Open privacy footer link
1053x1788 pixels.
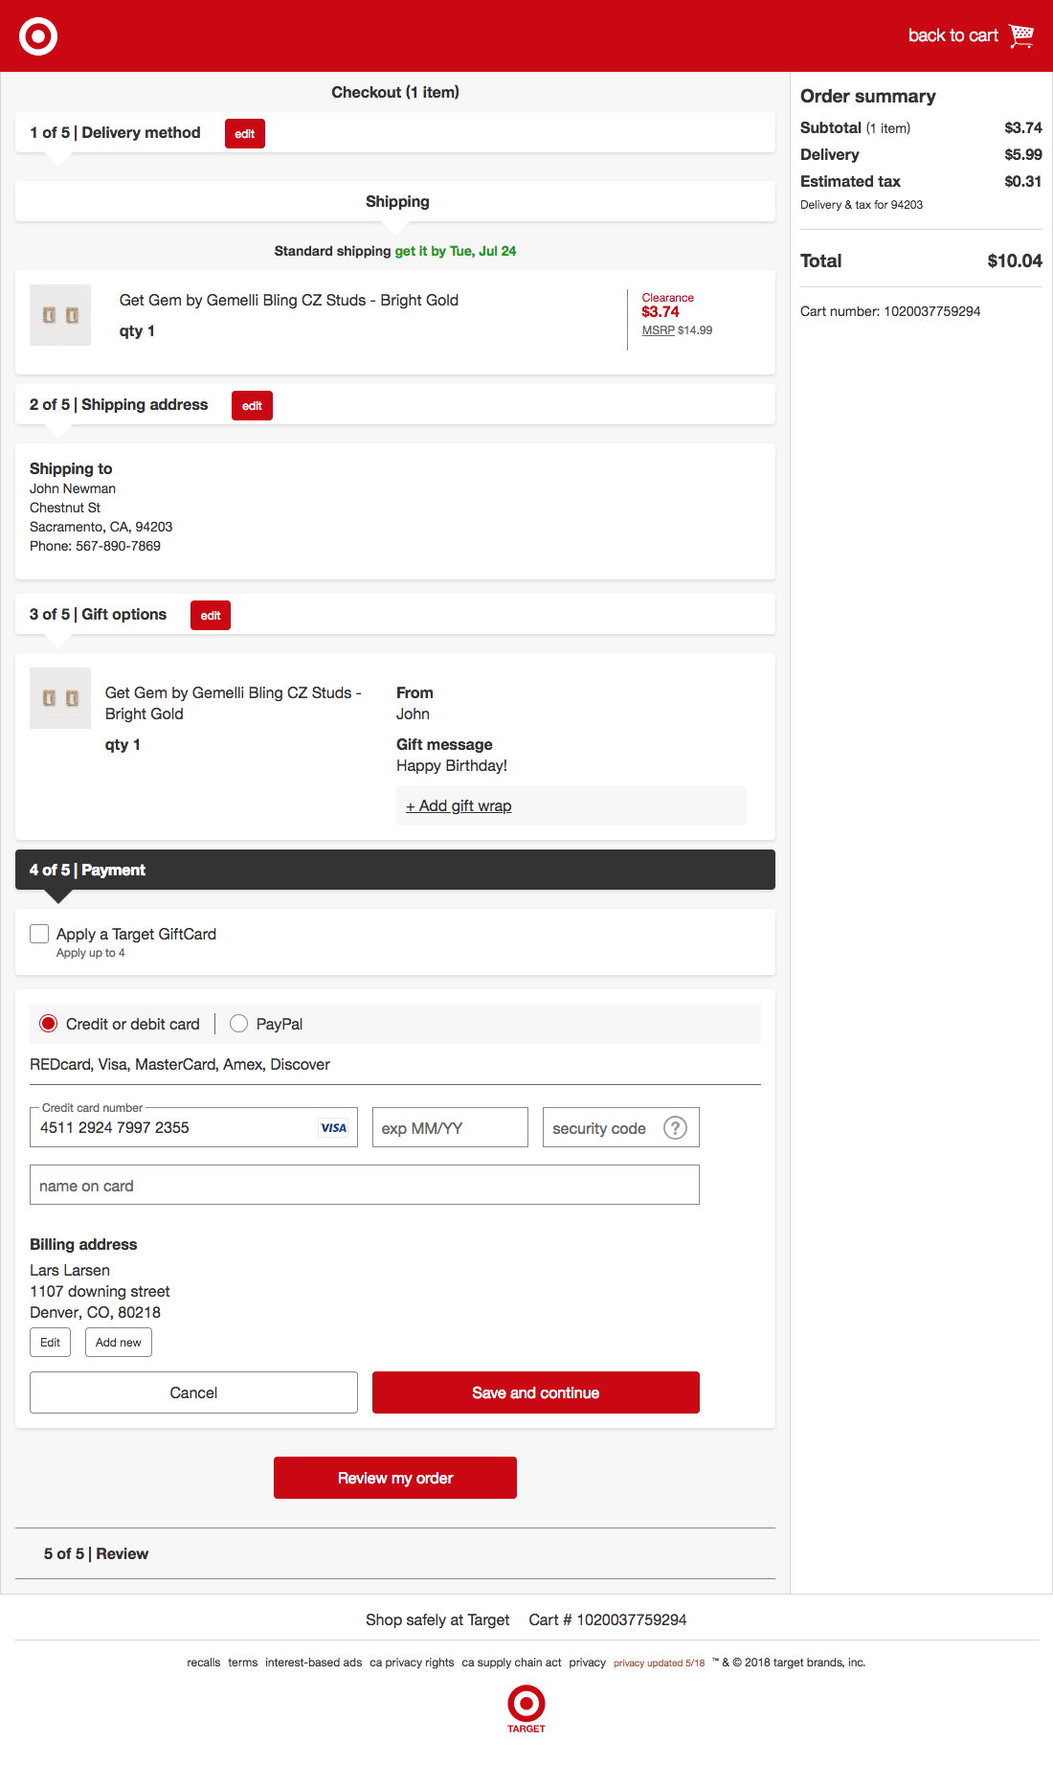point(587,1663)
